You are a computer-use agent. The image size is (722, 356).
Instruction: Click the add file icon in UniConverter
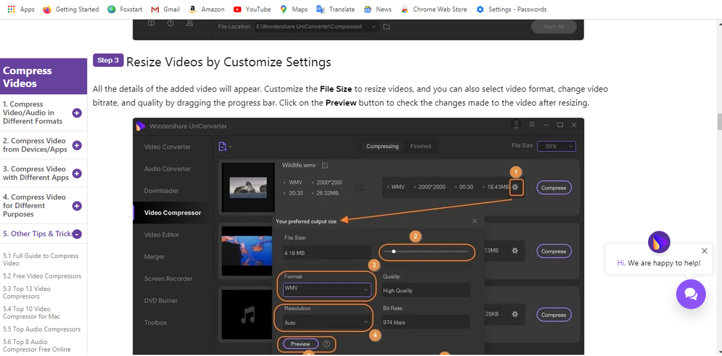tap(224, 146)
